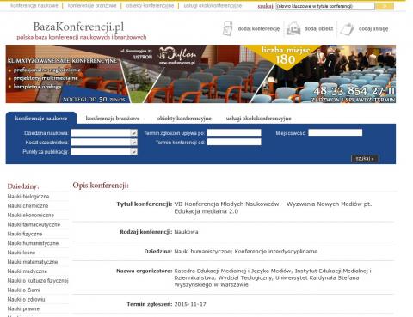Viewport: 413px width, 317px height.
Task: Switch to the 'obiekty konferencyjne' tab
Action: (x=184, y=119)
